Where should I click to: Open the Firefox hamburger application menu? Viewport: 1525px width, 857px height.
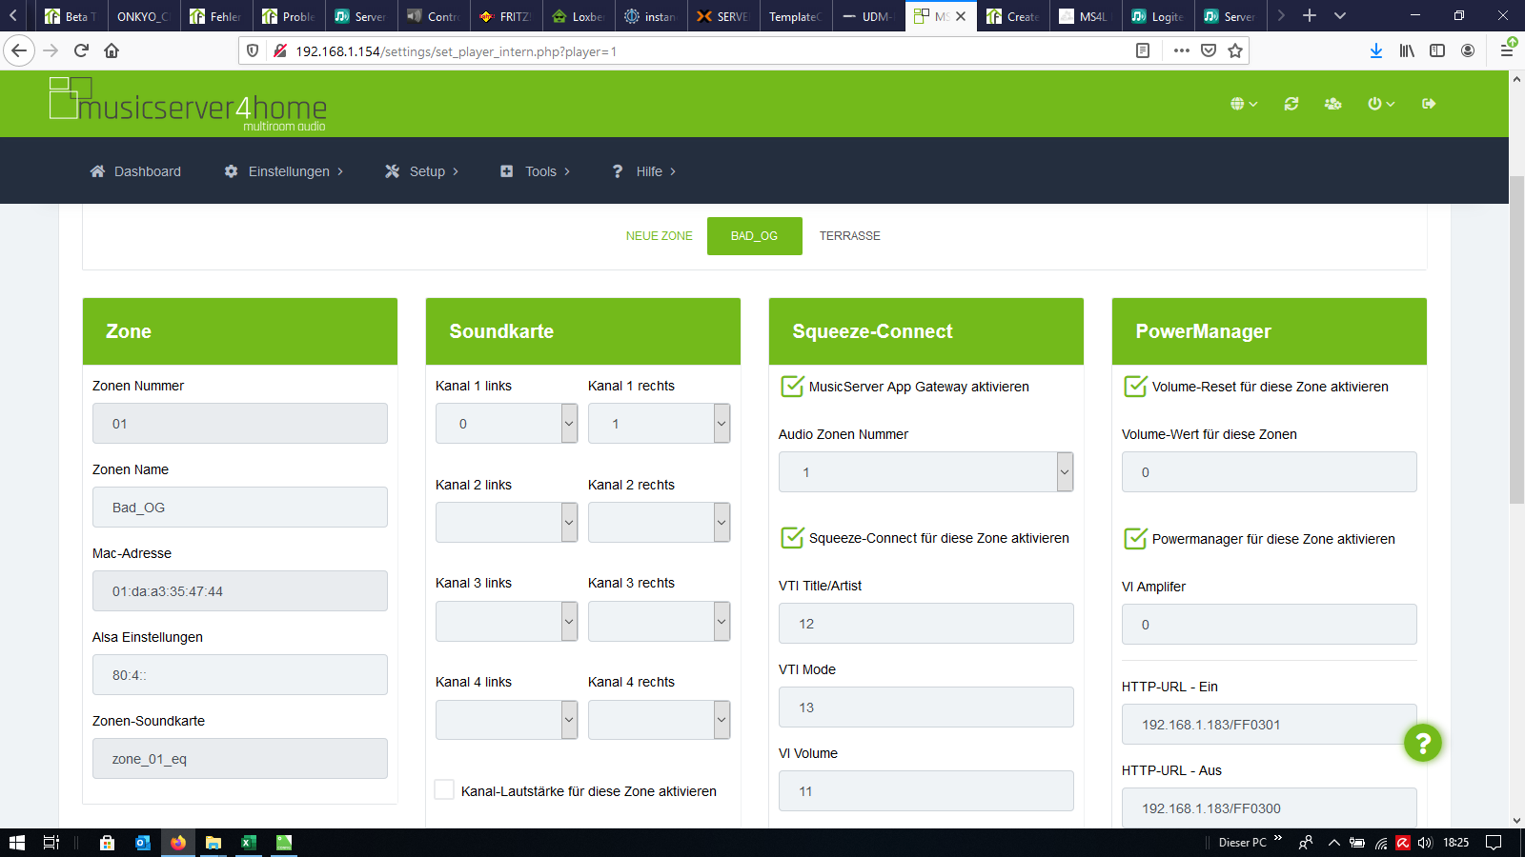tap(1507, 50)
